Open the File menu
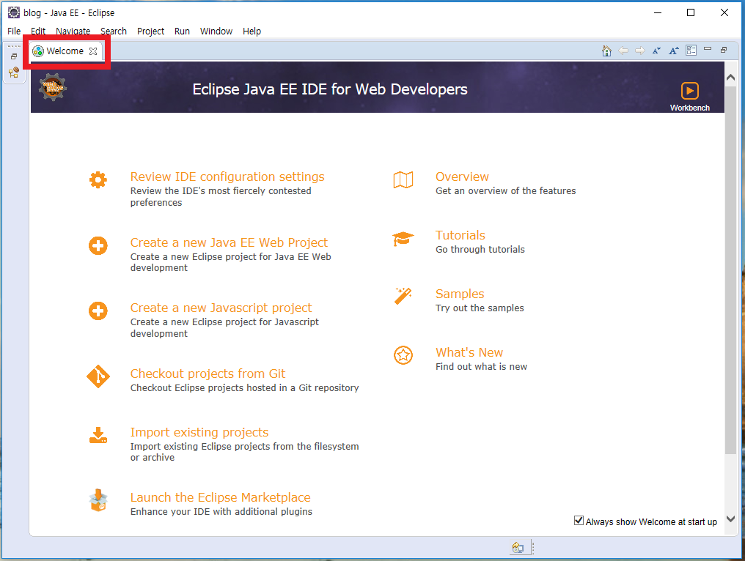 tap(14, 31)
